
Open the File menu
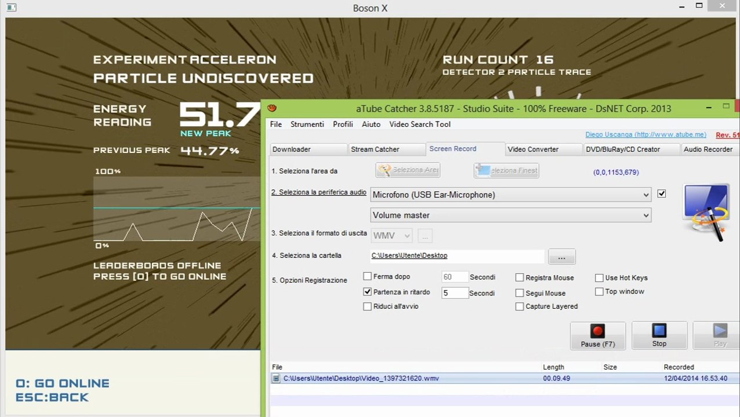point(276,124)
